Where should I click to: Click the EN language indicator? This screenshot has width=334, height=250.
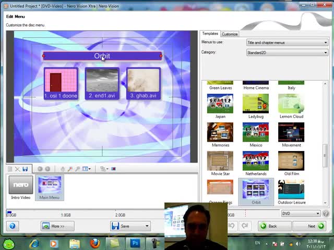(257, 243)
